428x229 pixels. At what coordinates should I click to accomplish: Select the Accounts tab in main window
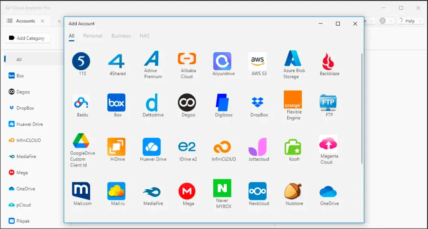click(25, 21)
